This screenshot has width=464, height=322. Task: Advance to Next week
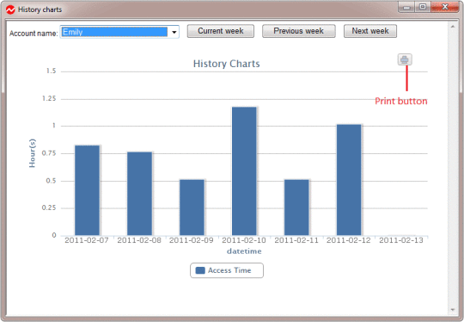point(369,31)
